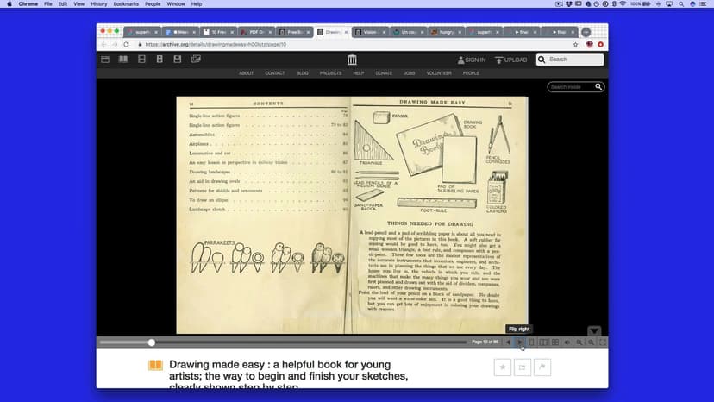Click the Search inside text field
Viewport: 714px width, 402px height.
(x=572, y=87)
